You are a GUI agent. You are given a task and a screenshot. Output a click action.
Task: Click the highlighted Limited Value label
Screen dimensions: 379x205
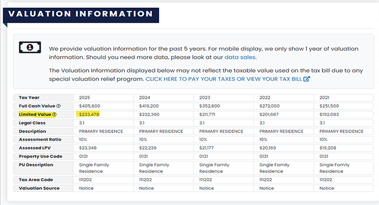coord(35,114)
